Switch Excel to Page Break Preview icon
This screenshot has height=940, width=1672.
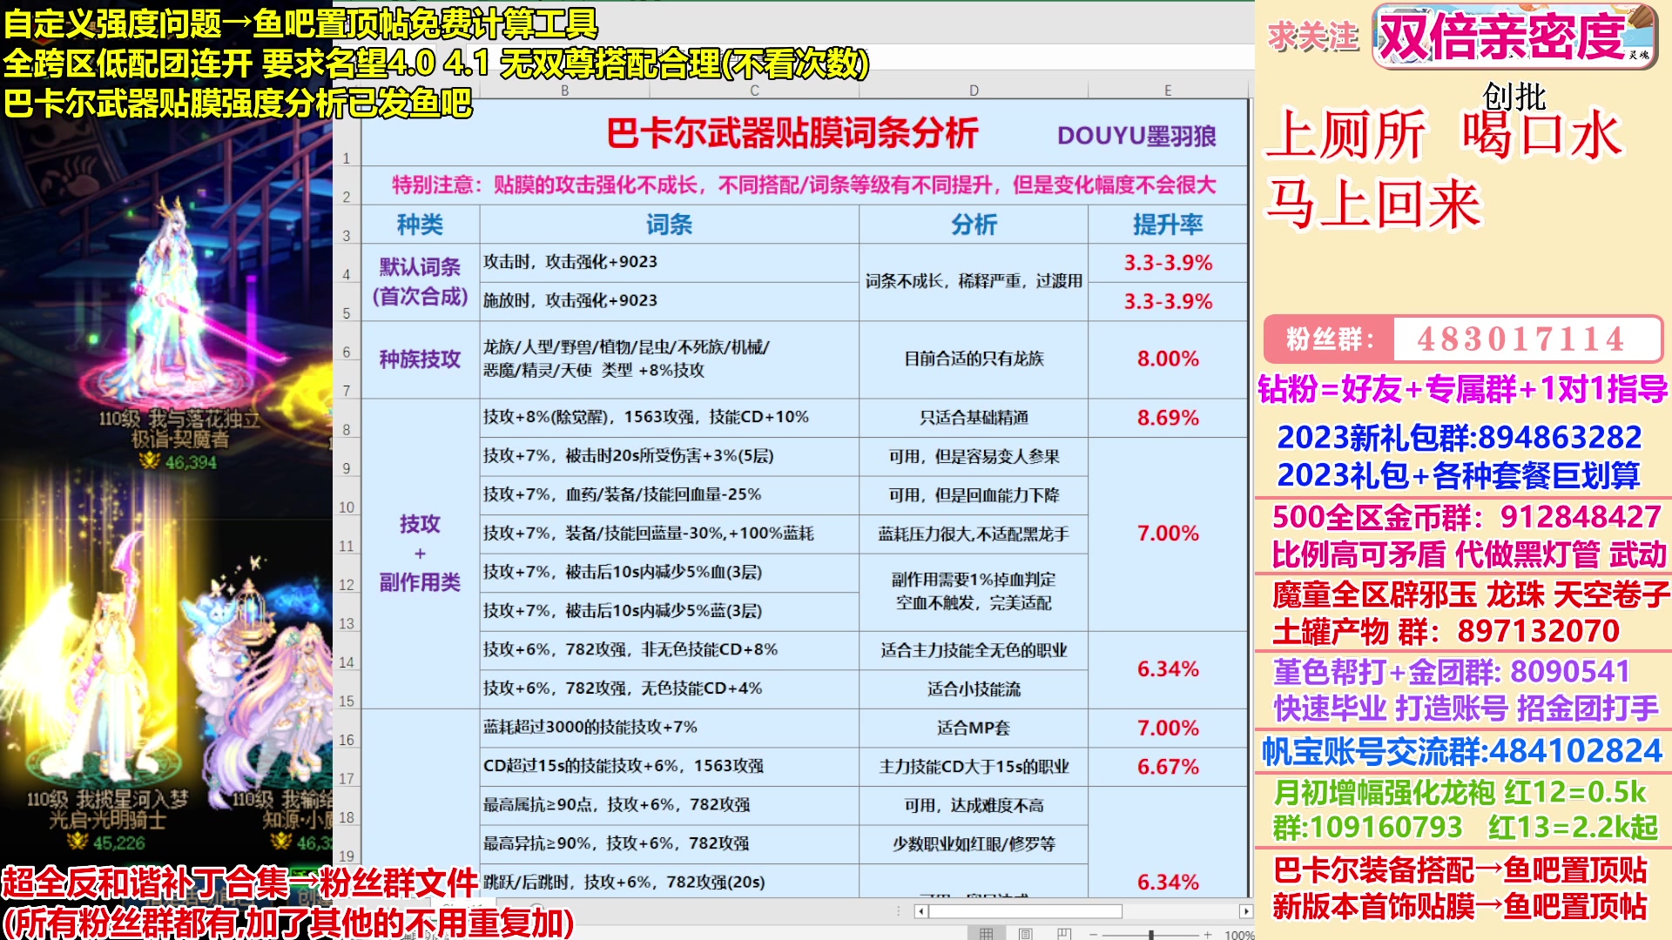[x=1063, y=933]
